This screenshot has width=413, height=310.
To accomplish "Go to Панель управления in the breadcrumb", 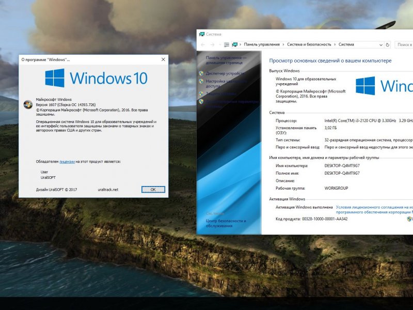I will tap(262, 44).
